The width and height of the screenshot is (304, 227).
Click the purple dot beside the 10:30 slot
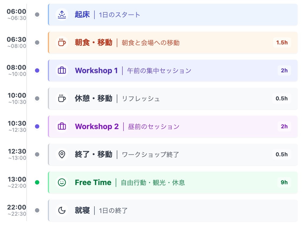[x=37, y=127]
